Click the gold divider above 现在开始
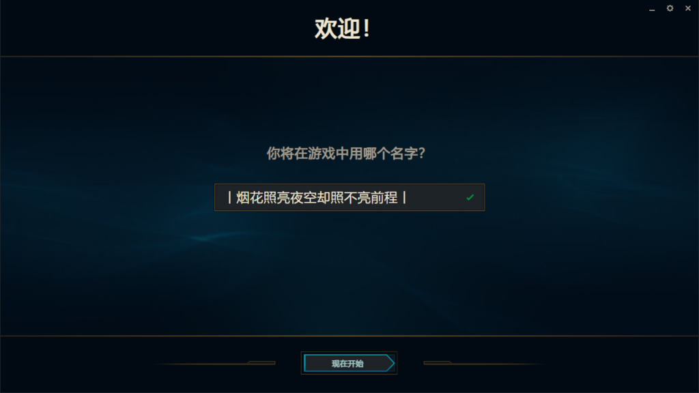Image resolution: width=699 pixels, height=393 pixels. pos(349,336)
